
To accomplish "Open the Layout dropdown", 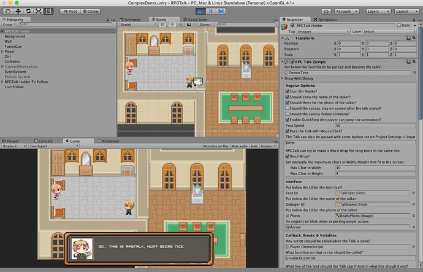I will click(406, 11).
